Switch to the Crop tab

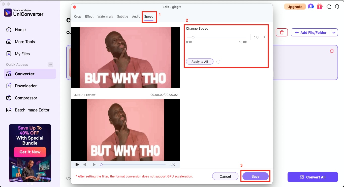tap(78, 16)
